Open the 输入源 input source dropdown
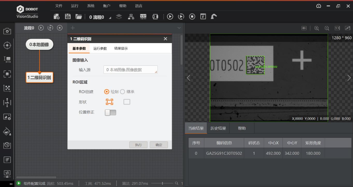 pyautogui.click(x=131, y=69)
